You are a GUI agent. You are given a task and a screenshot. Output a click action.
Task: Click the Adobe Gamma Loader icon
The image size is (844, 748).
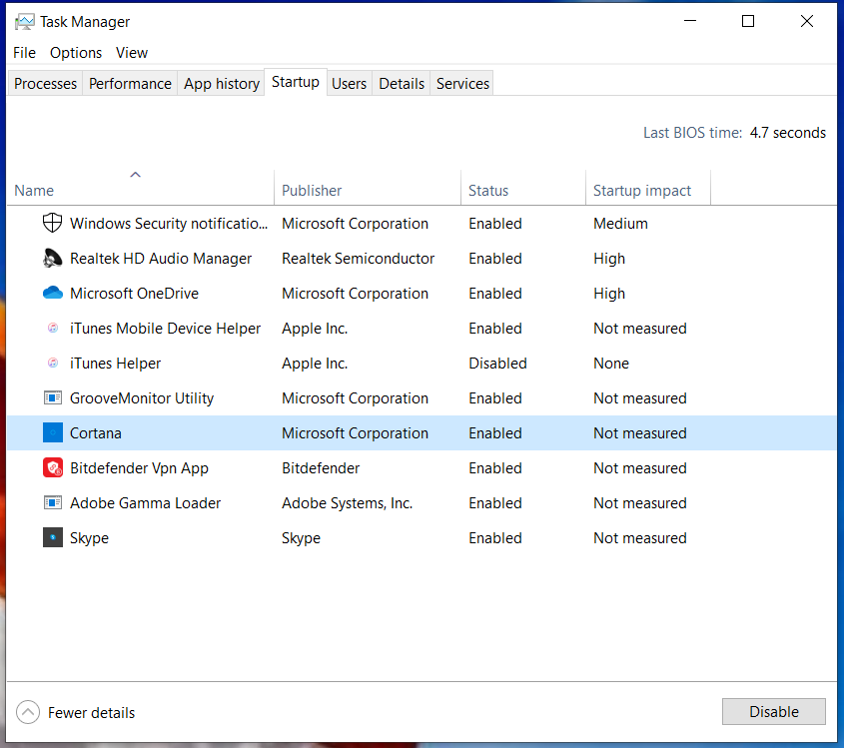pos(52,502)
